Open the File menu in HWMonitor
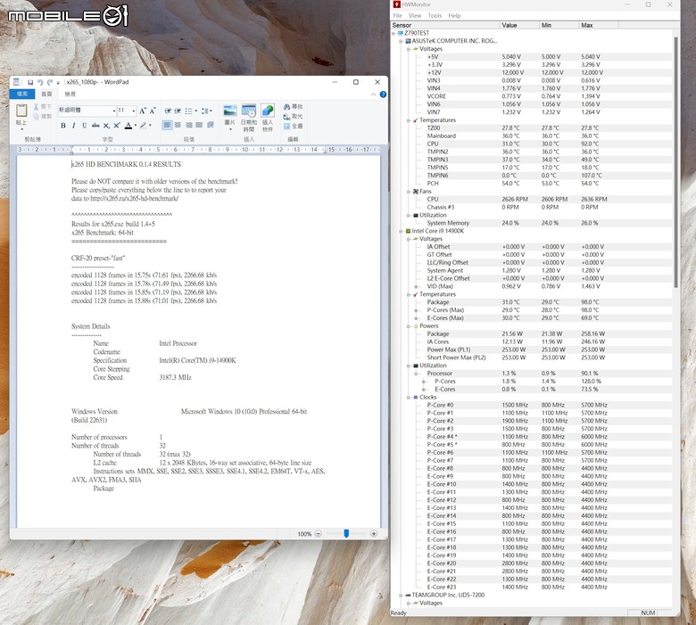 (x=397, y=15)
